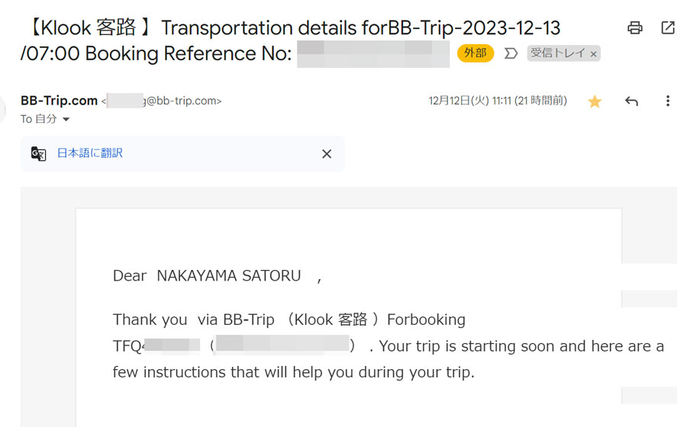Image resolution: width=687 pixels, height=427 pixels.
Task: Remove the 受信トレイ label with its x
Action: [593, 54]
